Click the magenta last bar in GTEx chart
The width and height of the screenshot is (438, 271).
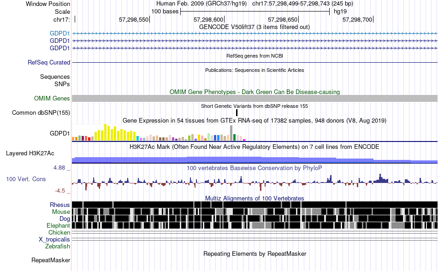(x=244, y=140)
